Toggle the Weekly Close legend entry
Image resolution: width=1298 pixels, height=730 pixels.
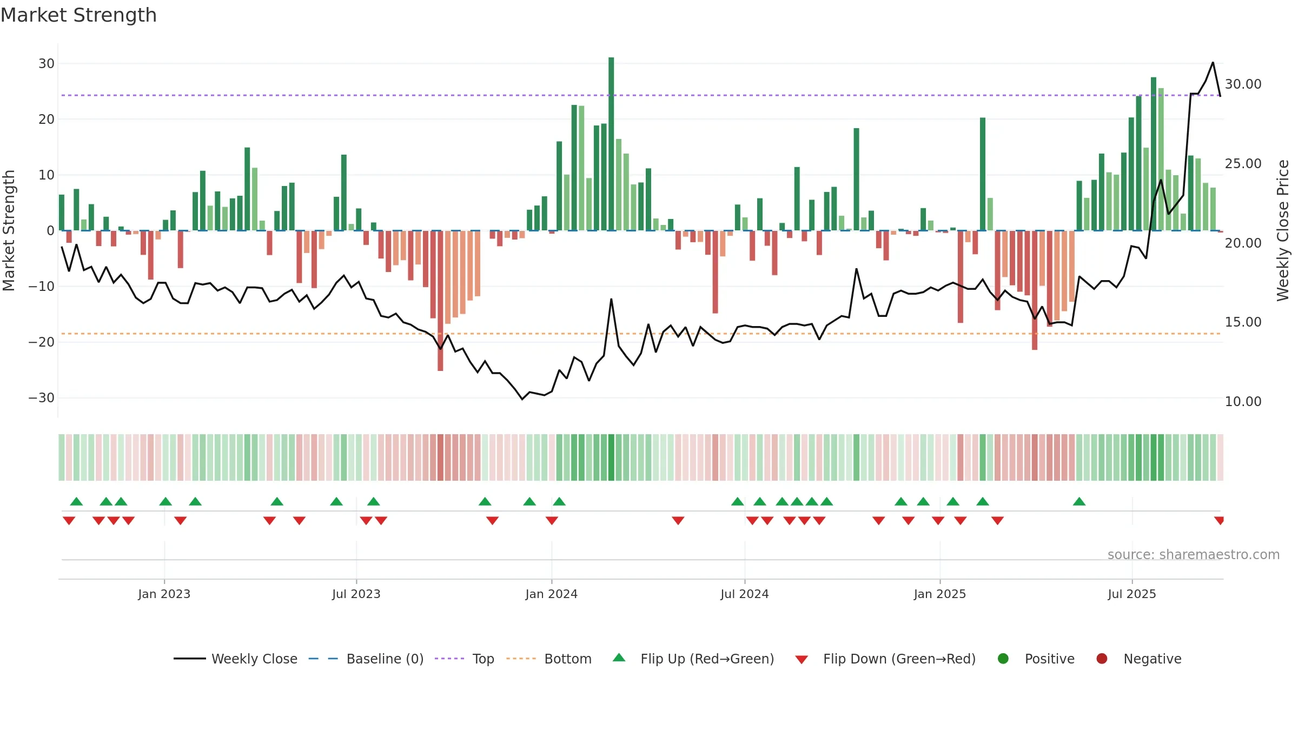click(x=235, y=659)
